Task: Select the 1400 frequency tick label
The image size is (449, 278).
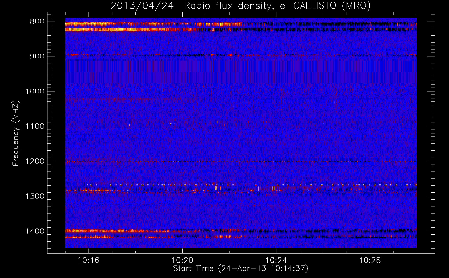Action: coord(35,231)
